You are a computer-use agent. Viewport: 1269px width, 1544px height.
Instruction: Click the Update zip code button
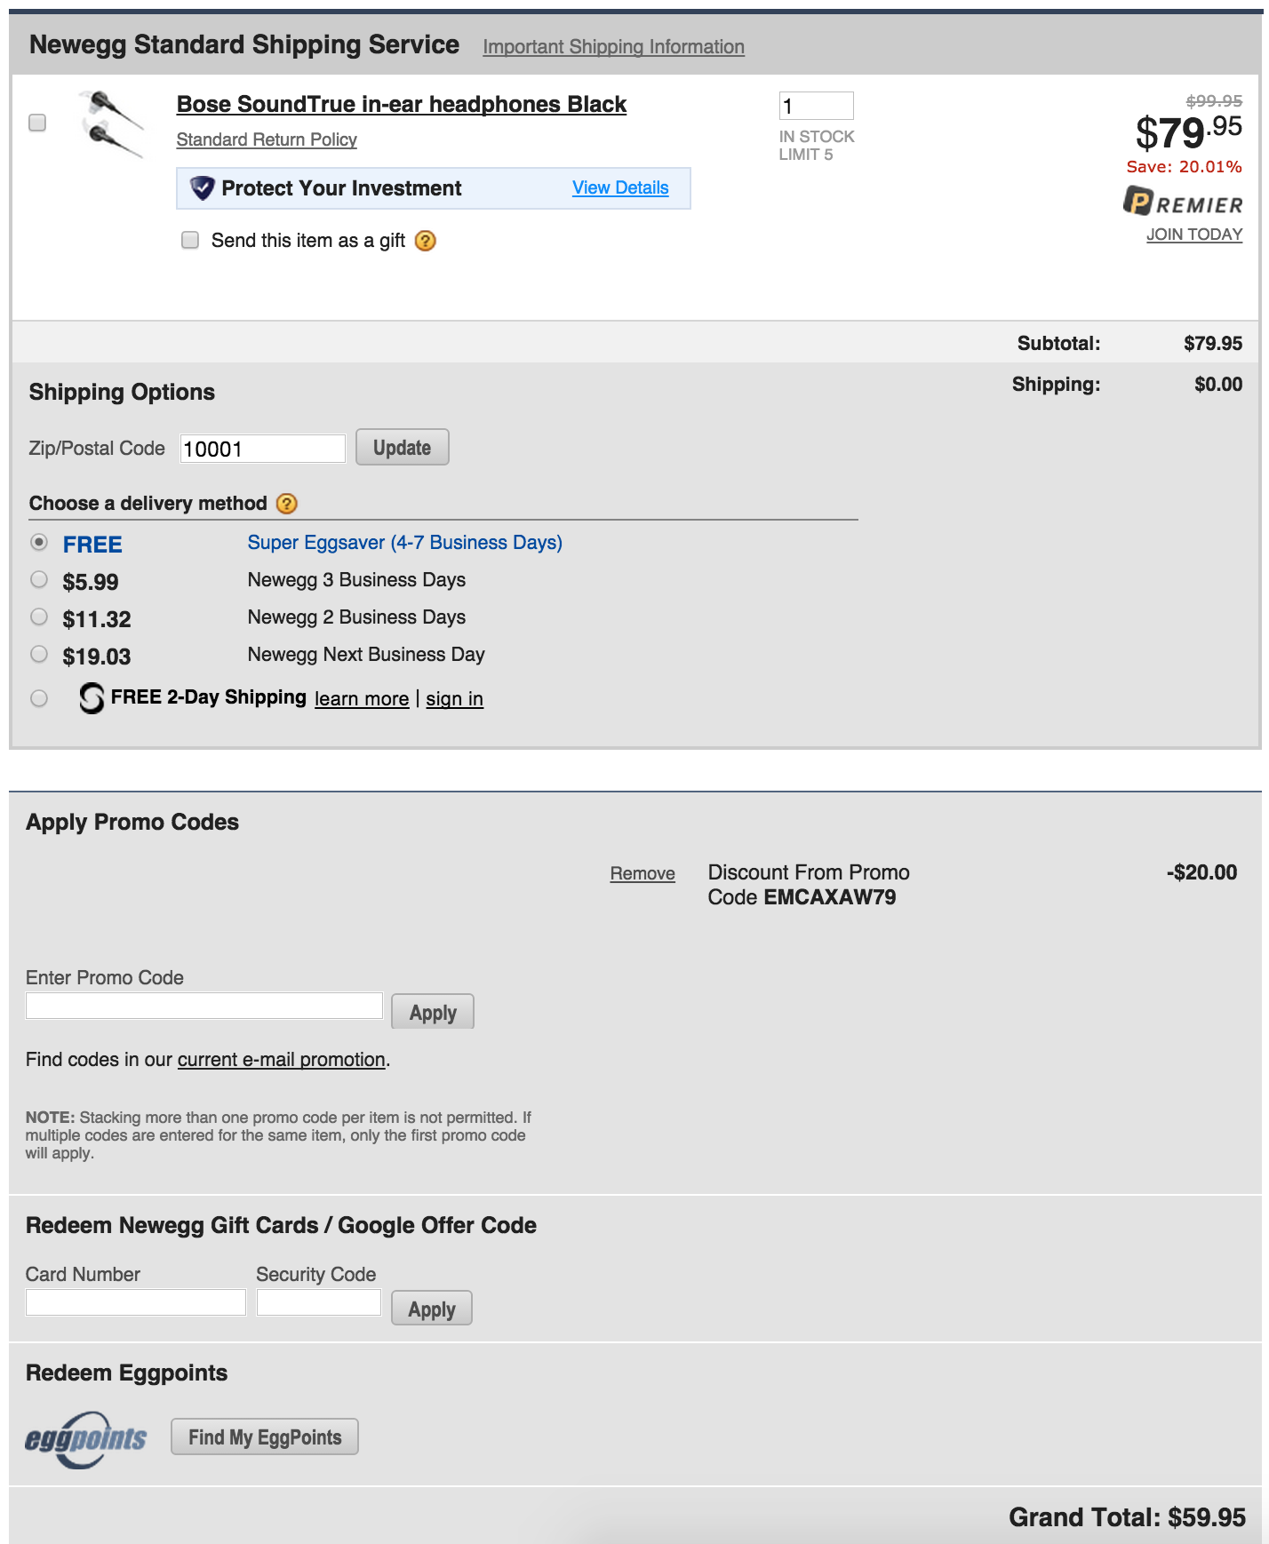[x=403, y=447]
